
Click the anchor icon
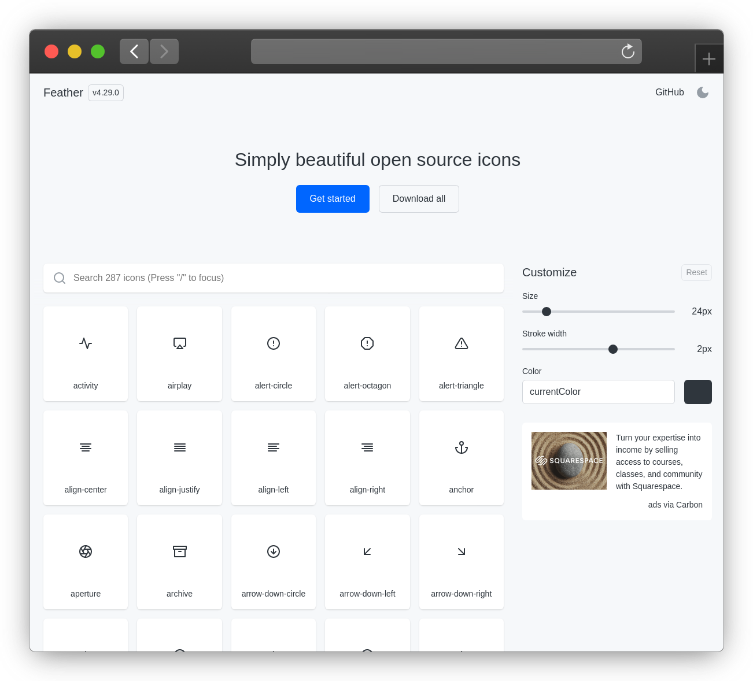(462, 447)
